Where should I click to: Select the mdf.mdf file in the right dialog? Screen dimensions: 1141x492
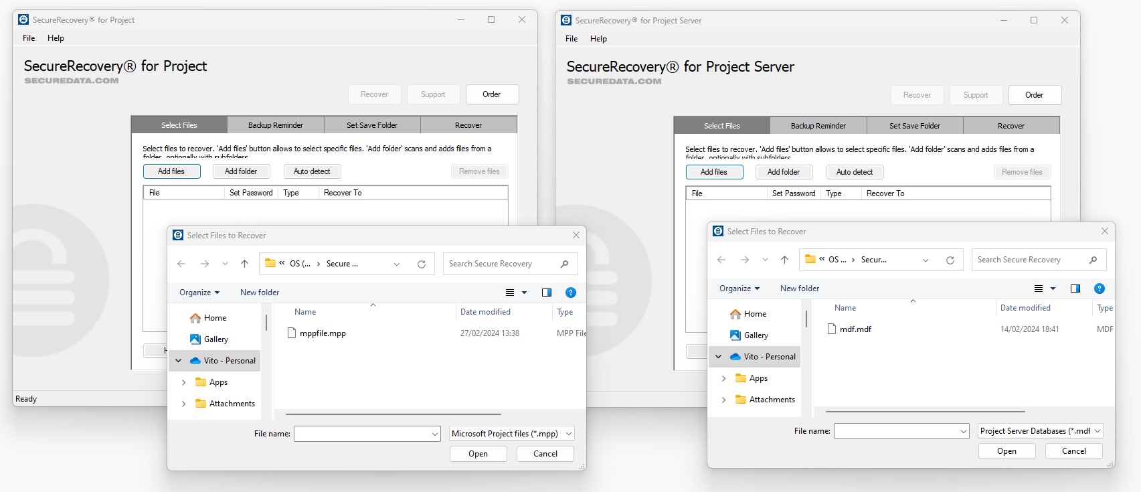855,329
